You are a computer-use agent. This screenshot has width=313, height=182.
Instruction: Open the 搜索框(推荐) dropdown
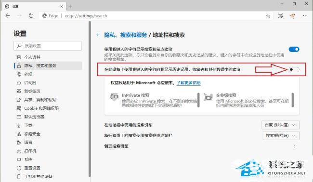[281, 135]
